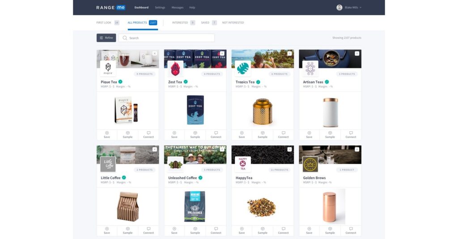Click the RangeMe logo
Screen dimensions: 458x239
click(x=111, y=8)
